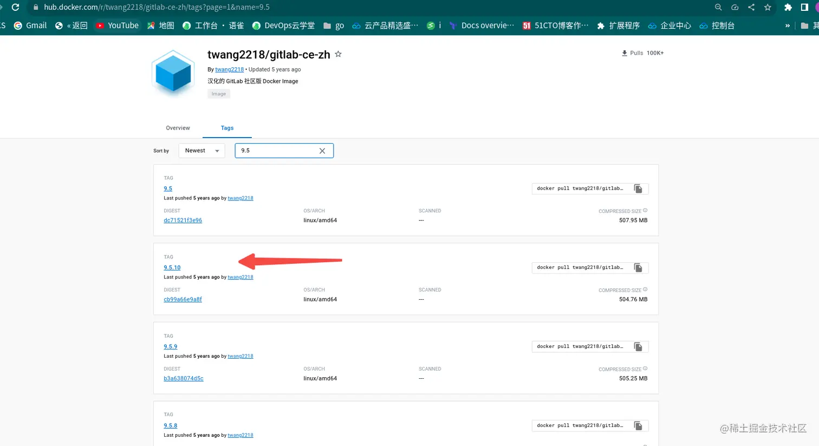Open 云产品精选盛 bookmark
819x446 pixels.
(385, 25)
